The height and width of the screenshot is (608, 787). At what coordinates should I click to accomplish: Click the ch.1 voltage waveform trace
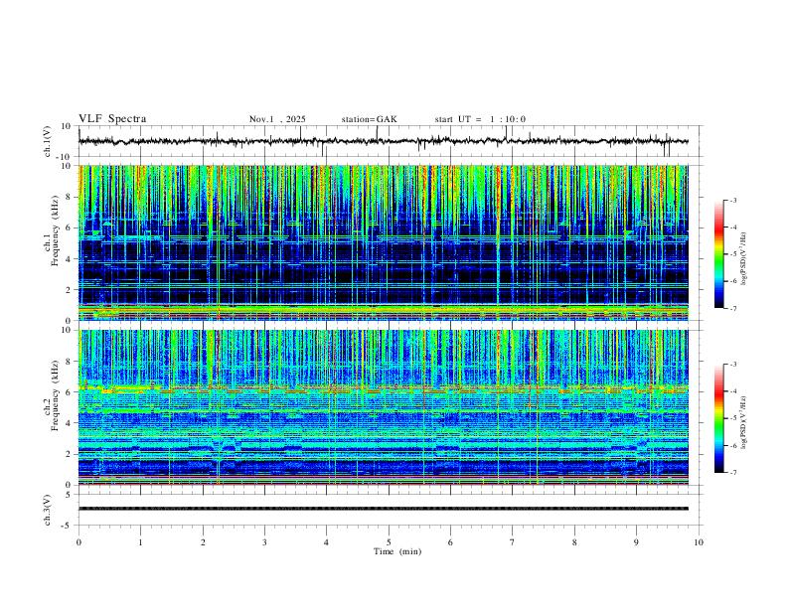click(383, 141)
